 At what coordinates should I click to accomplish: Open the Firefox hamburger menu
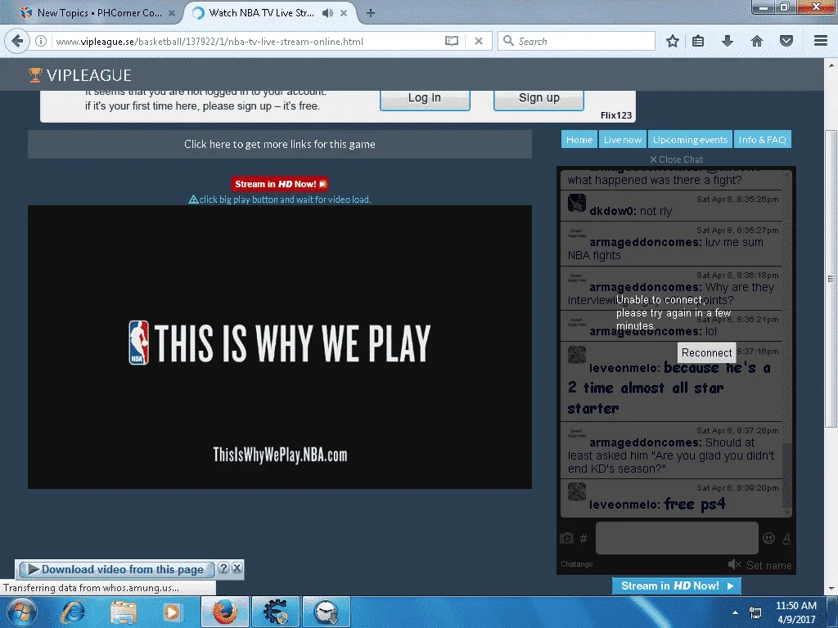[821, 41]
